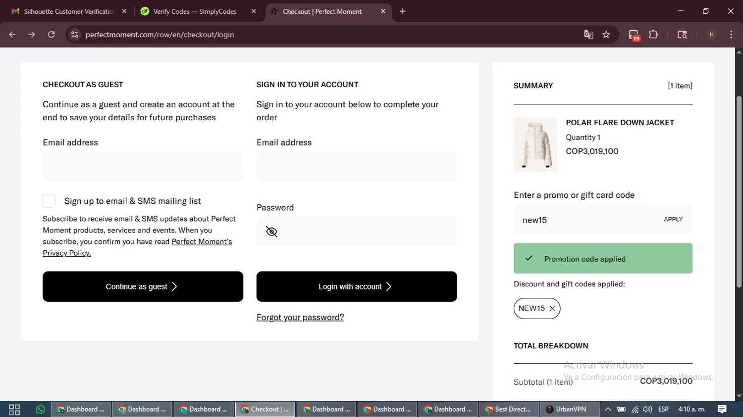This screenshot has width=743, height=417.
Task: Open WhatsApp from the taskbar
Action: click(40, 410)
